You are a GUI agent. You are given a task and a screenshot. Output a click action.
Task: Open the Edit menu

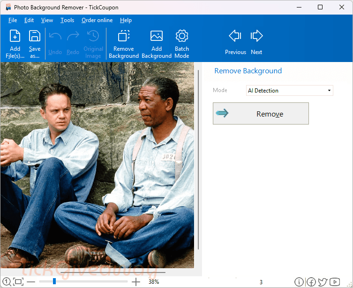click(29, 20)
